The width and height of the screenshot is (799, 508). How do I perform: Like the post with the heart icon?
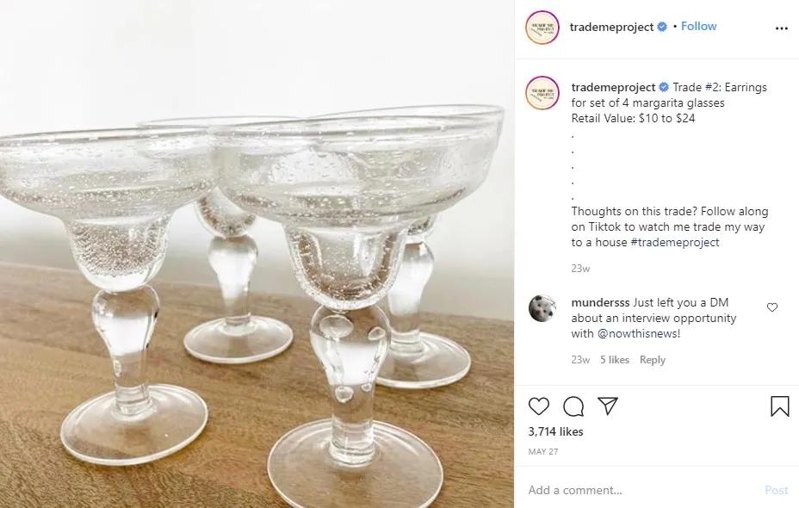pyautogui.click(x=539, y=406)
